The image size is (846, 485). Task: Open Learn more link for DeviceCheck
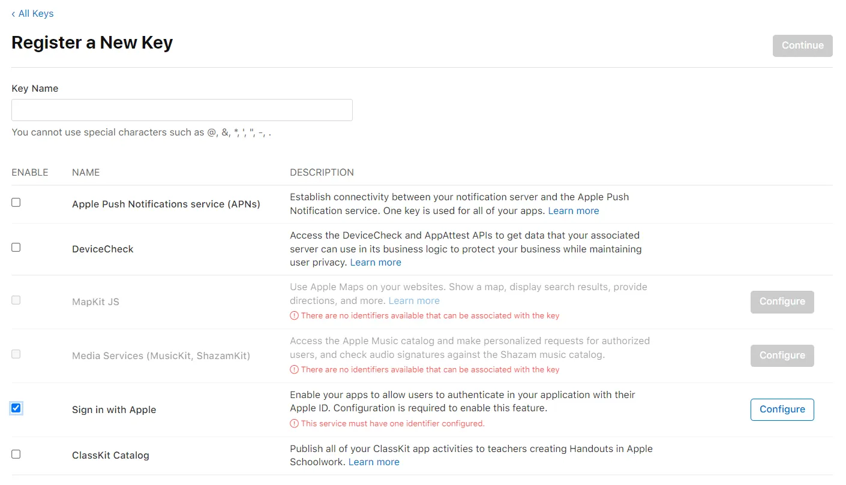tap(376, 262)
